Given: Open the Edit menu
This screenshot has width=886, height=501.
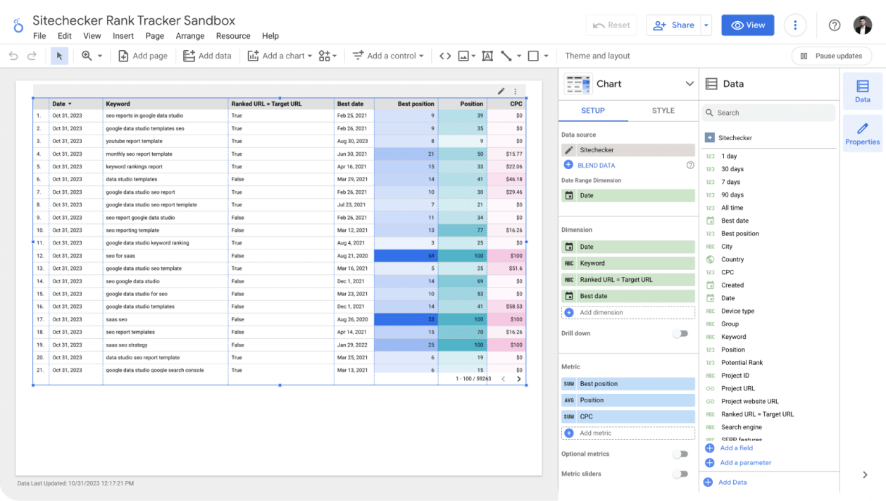Looking at the screenshot, I should click(x=65, y=36).
